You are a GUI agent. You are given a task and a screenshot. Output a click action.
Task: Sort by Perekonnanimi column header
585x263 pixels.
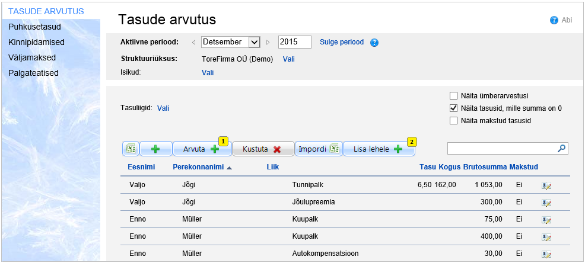click(x=198, y=167)
